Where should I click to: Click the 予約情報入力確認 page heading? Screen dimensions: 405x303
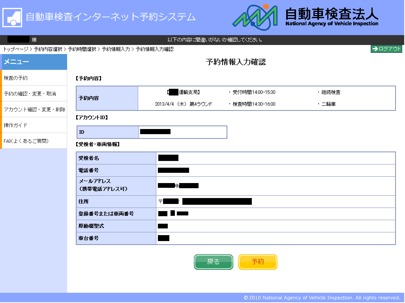click(x=236, y=62)
